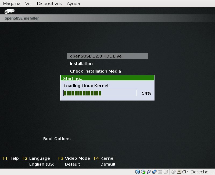Click the optical disc status icon
This screenshot has width=215, height=175.
[143, 172]
